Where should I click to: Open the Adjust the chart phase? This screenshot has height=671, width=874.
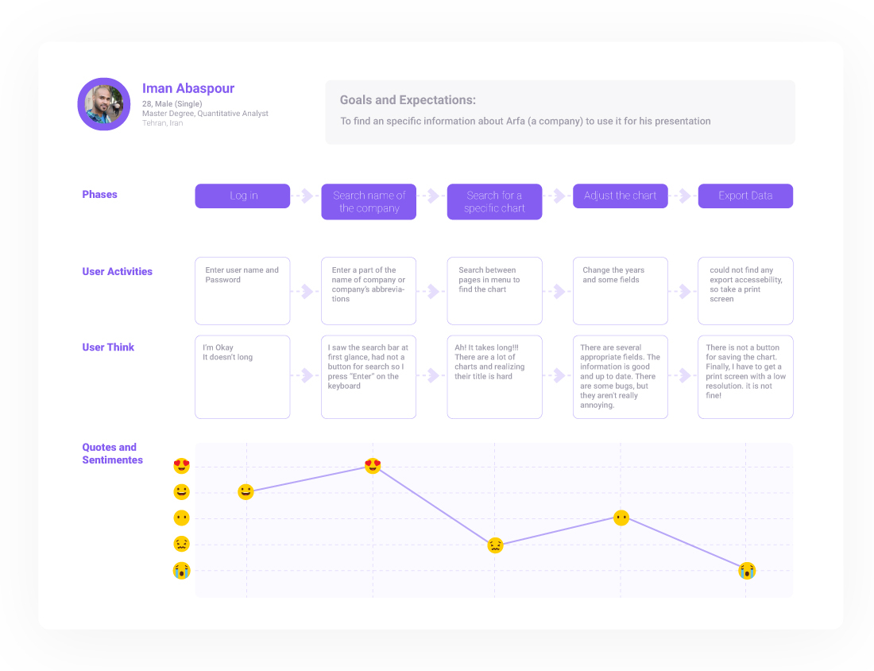tap(620, 196)
